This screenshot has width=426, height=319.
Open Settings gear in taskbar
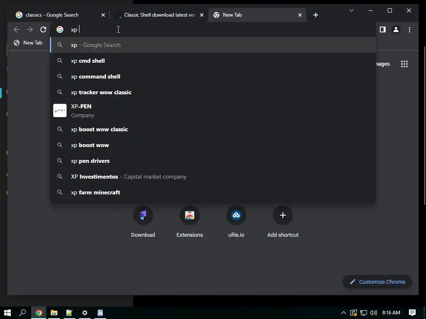click(85, 313)
